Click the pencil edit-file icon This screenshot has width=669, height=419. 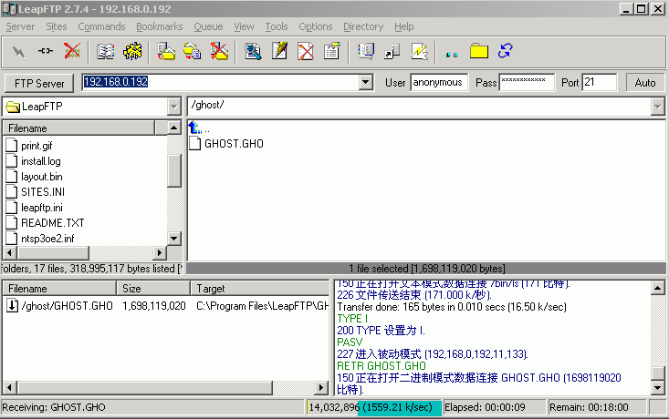tap(279, 51)
